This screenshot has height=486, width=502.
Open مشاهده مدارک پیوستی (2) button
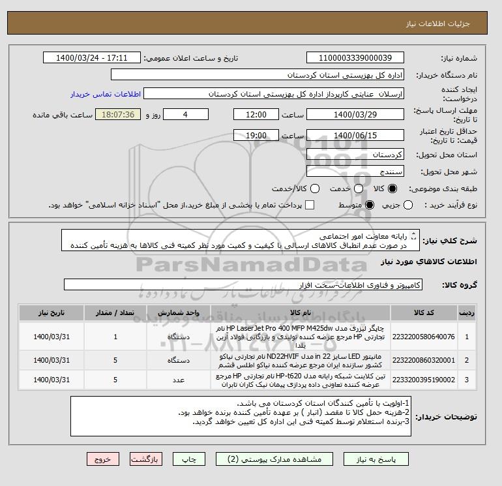click(x=274, y=459)
